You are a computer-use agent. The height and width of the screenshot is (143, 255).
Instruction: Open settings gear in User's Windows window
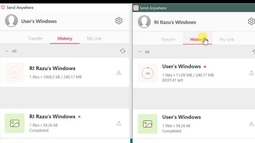pyautogui.click(x=119, y=21)
